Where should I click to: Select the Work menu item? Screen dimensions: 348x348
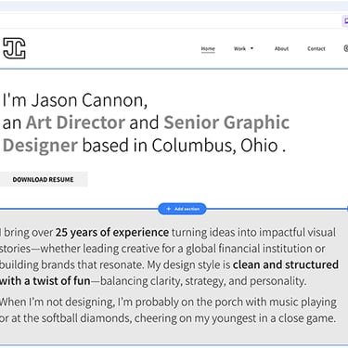click(239, 48)
